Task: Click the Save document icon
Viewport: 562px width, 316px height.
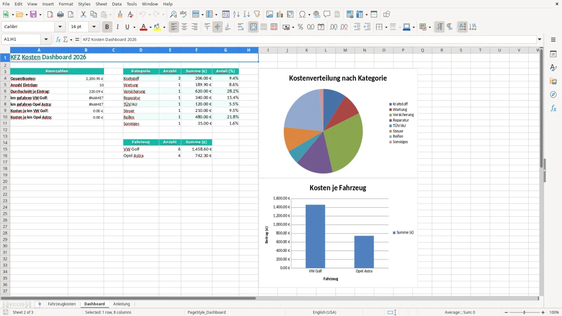Action: (33, 15)
